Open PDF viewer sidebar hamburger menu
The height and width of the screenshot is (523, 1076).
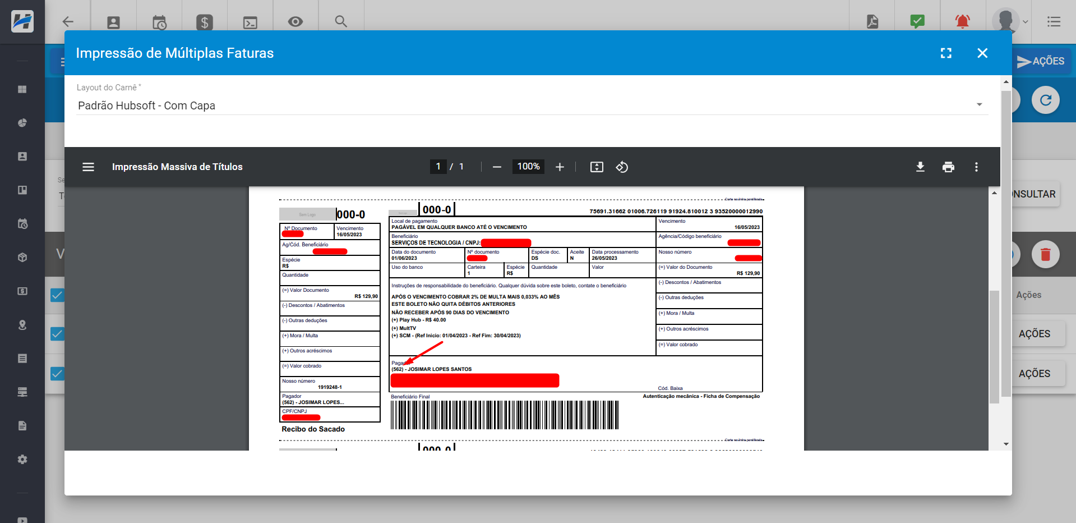pyautogui.click(x=88, y=167)
